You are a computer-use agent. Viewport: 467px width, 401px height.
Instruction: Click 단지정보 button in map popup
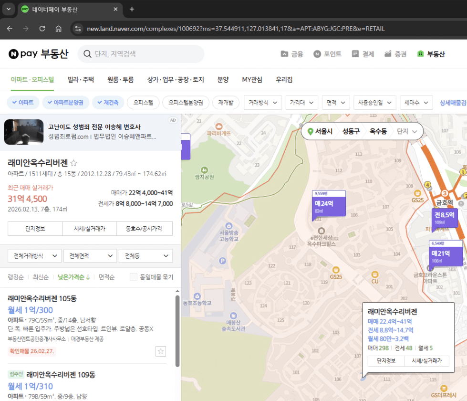tap(385, 360)
